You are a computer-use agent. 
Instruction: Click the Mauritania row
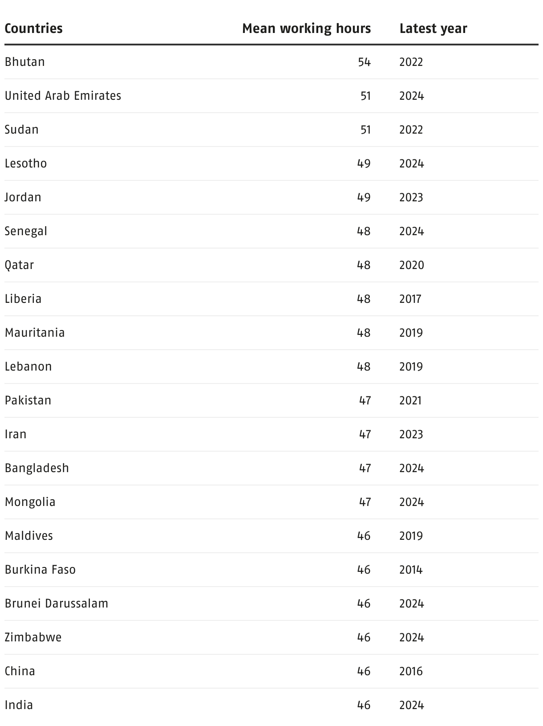[271, 333]
